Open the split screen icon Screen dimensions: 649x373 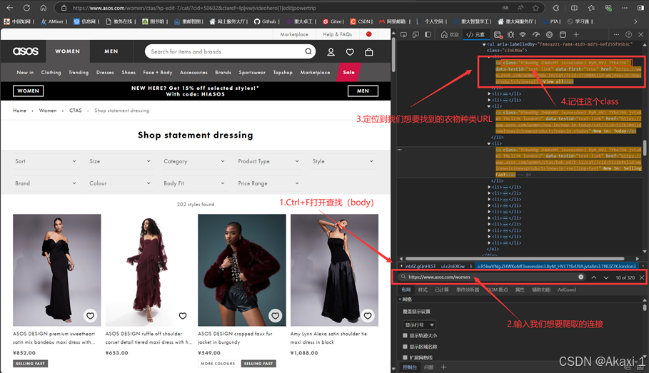coord(574,8)
